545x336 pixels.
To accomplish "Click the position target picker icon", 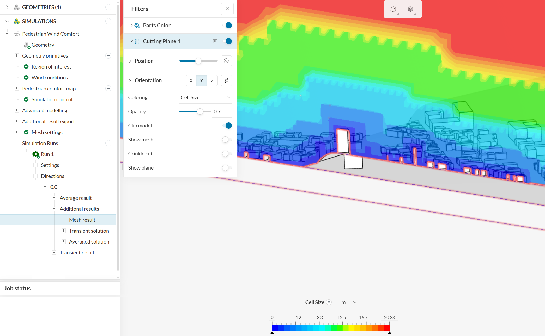I will [x=226, y=61].
